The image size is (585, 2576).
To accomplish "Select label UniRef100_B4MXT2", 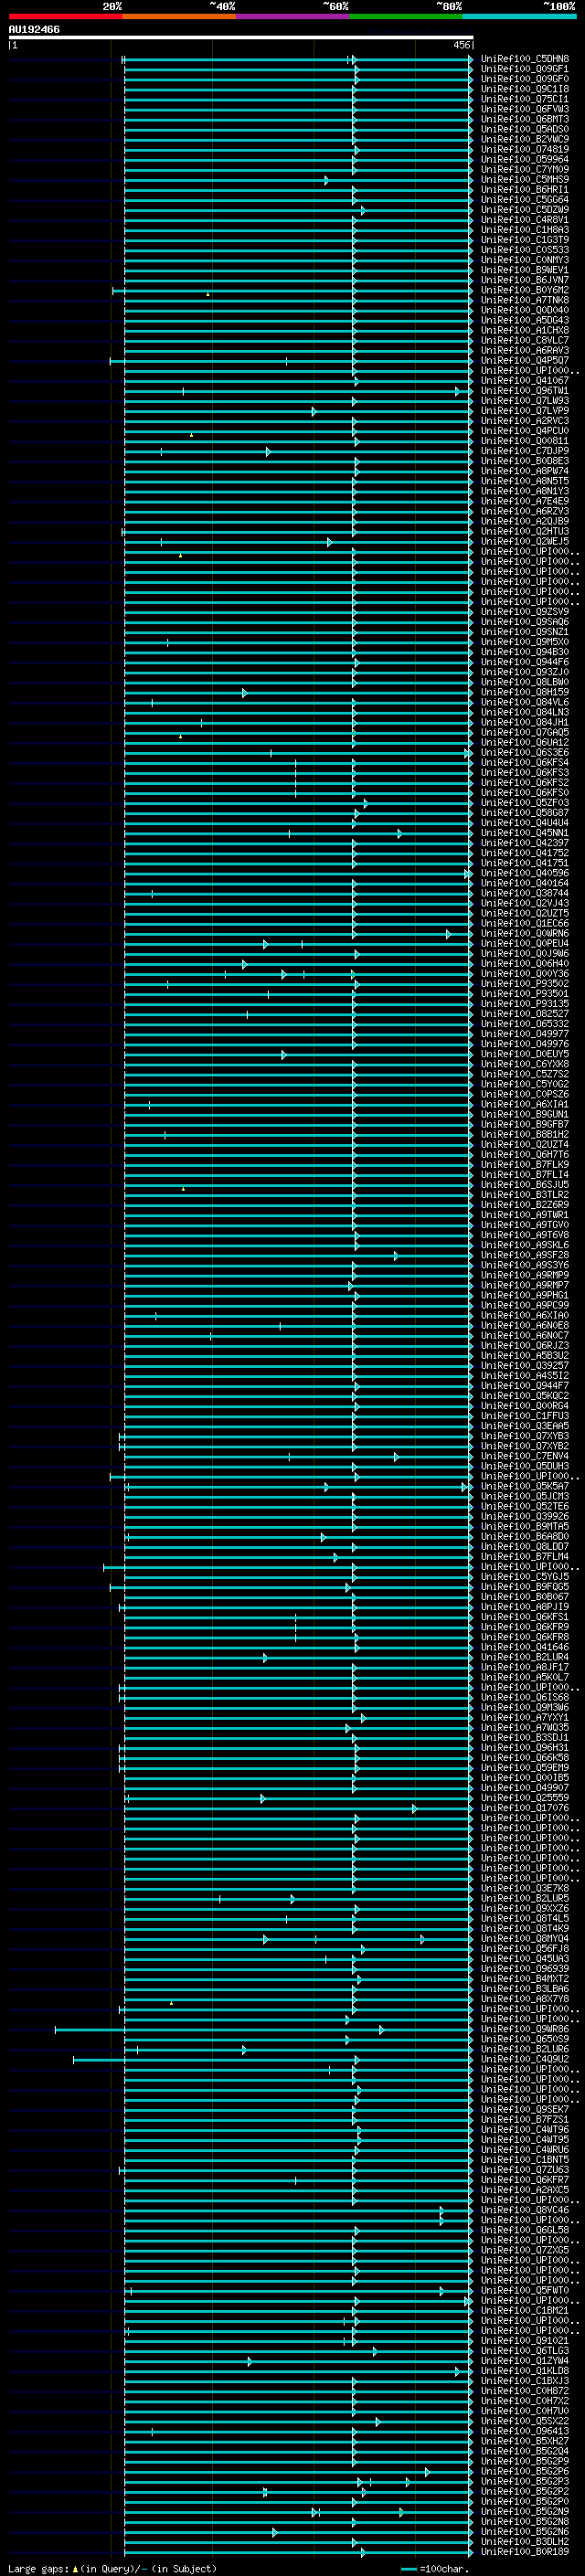I will point(525,1979).
